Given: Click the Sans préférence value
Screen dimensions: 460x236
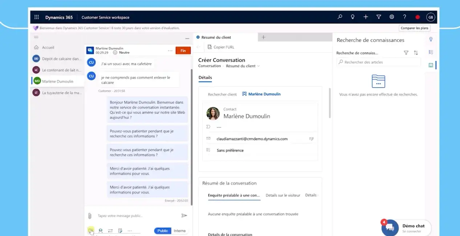Looking at the screenshot, I should (x=230, y=150).
